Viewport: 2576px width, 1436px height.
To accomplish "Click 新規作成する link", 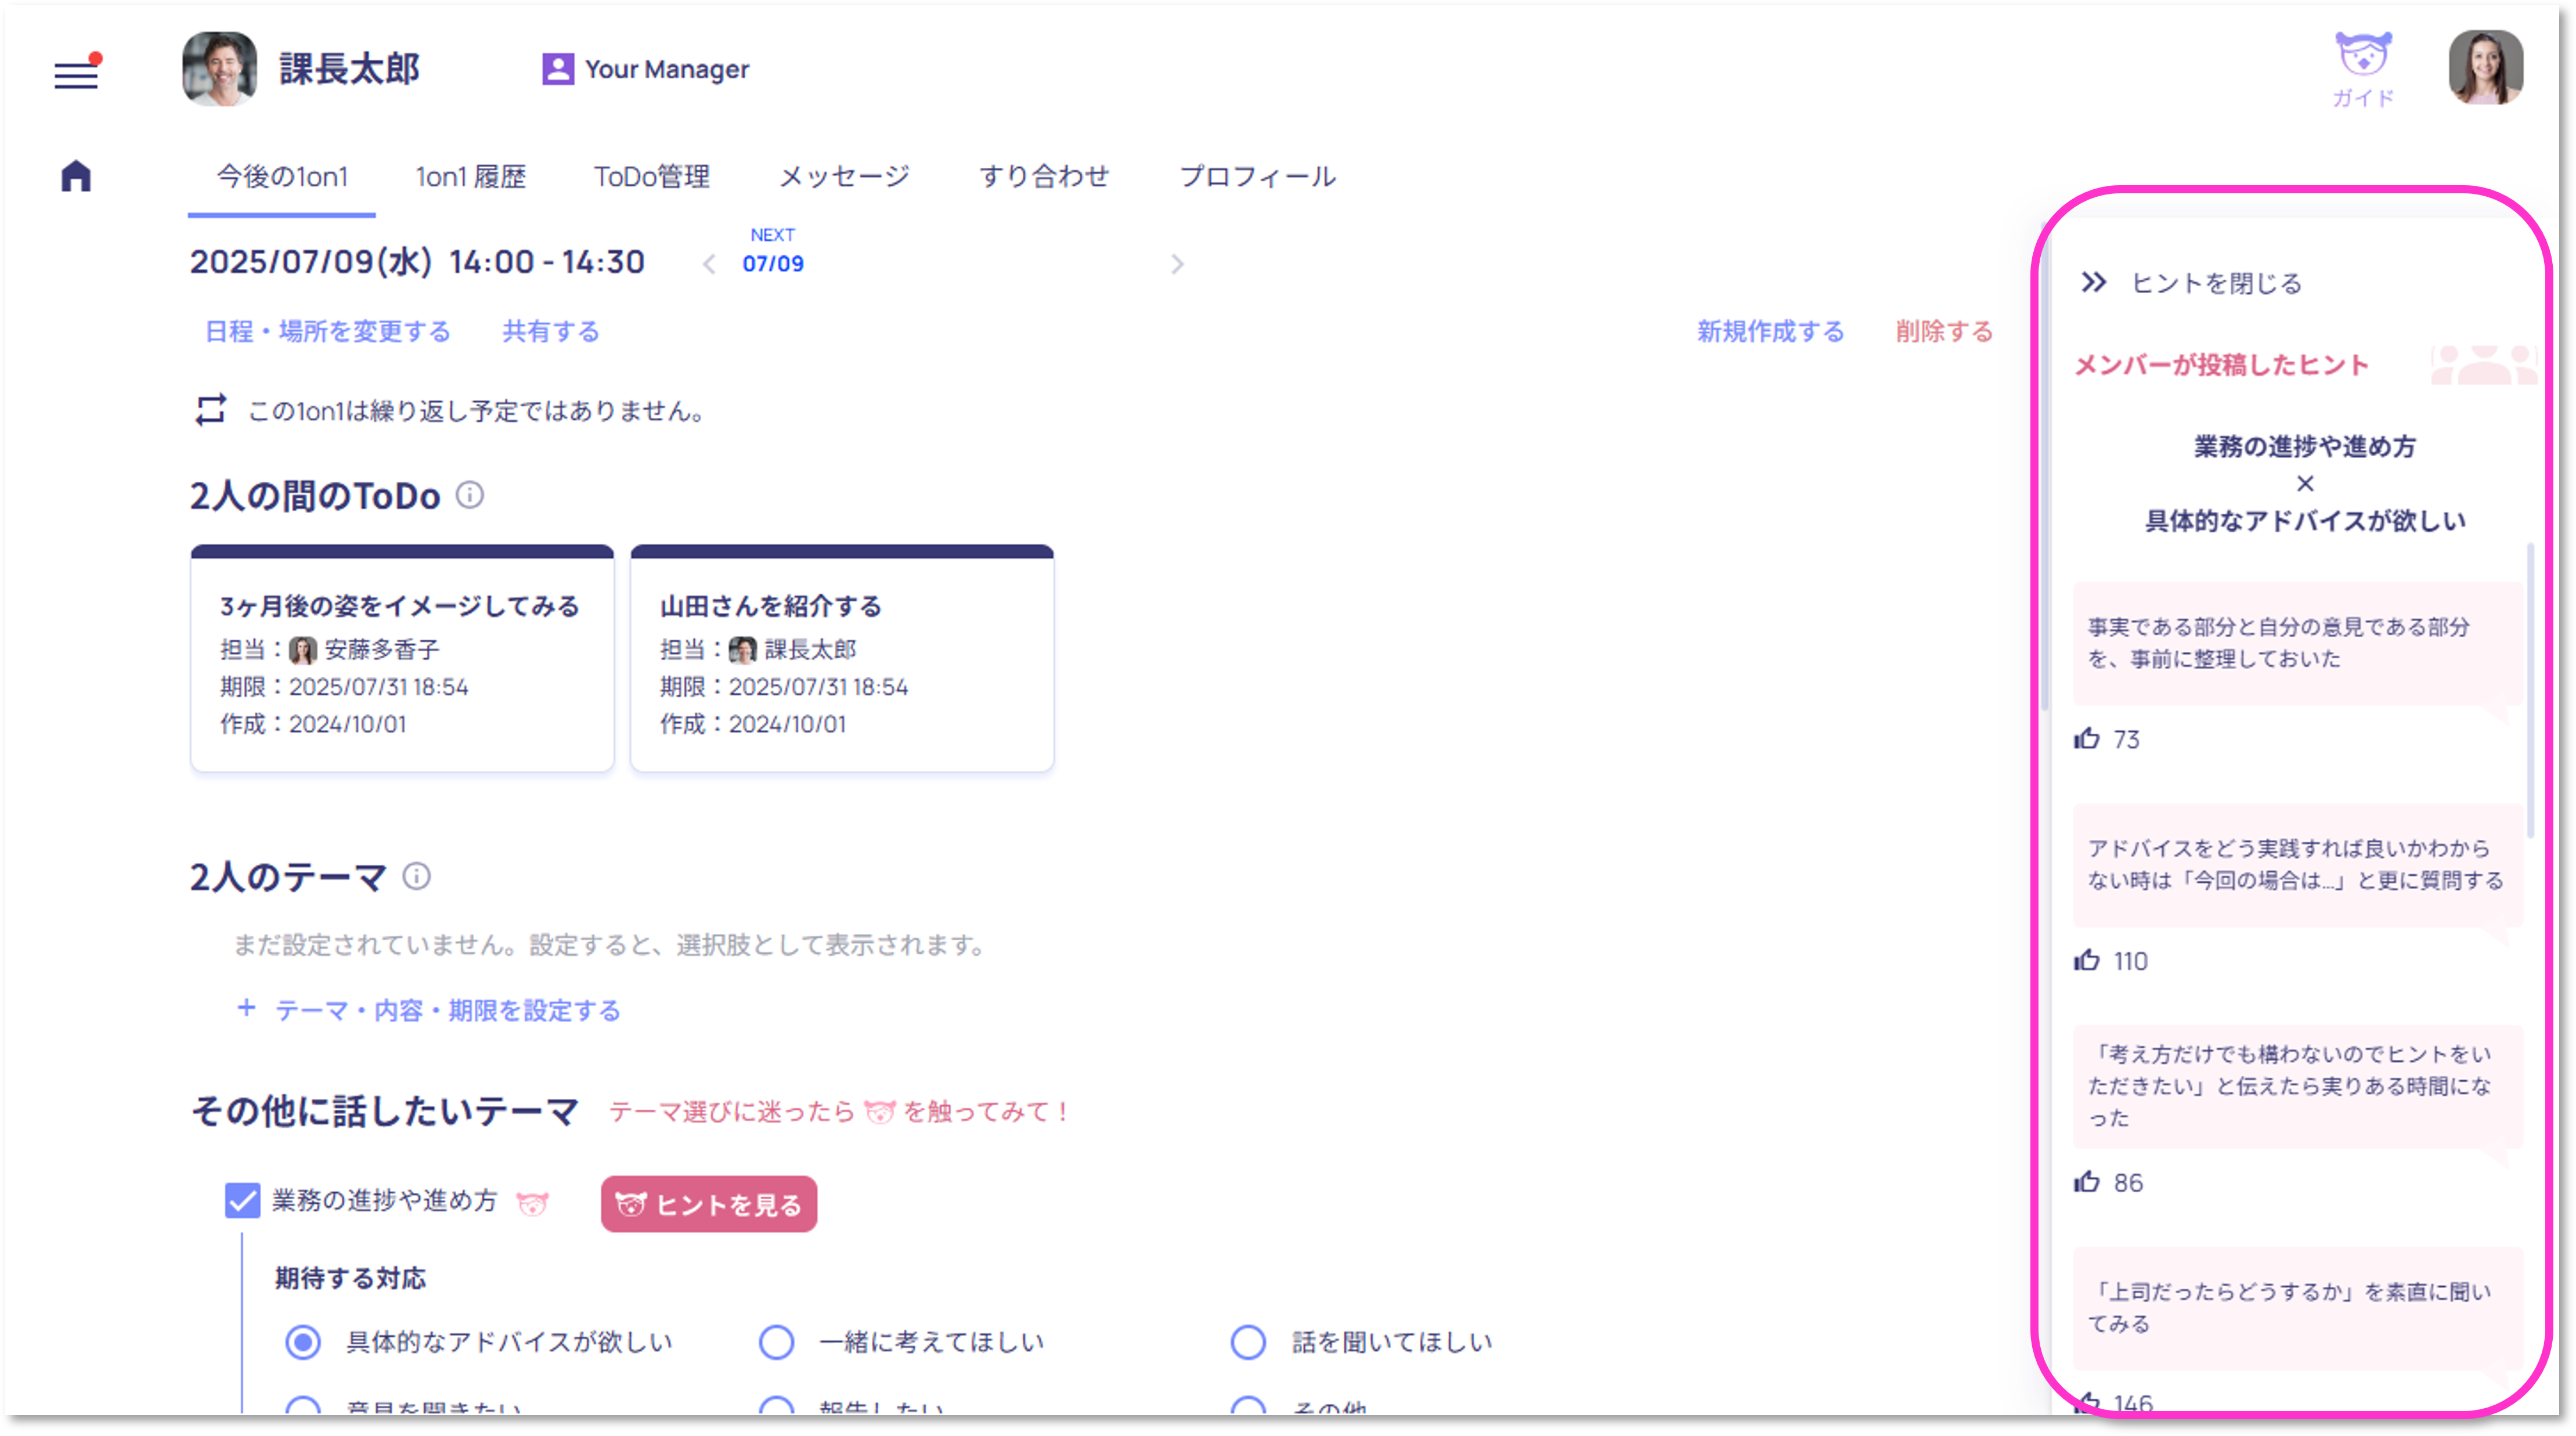I will click(1771, 331).
